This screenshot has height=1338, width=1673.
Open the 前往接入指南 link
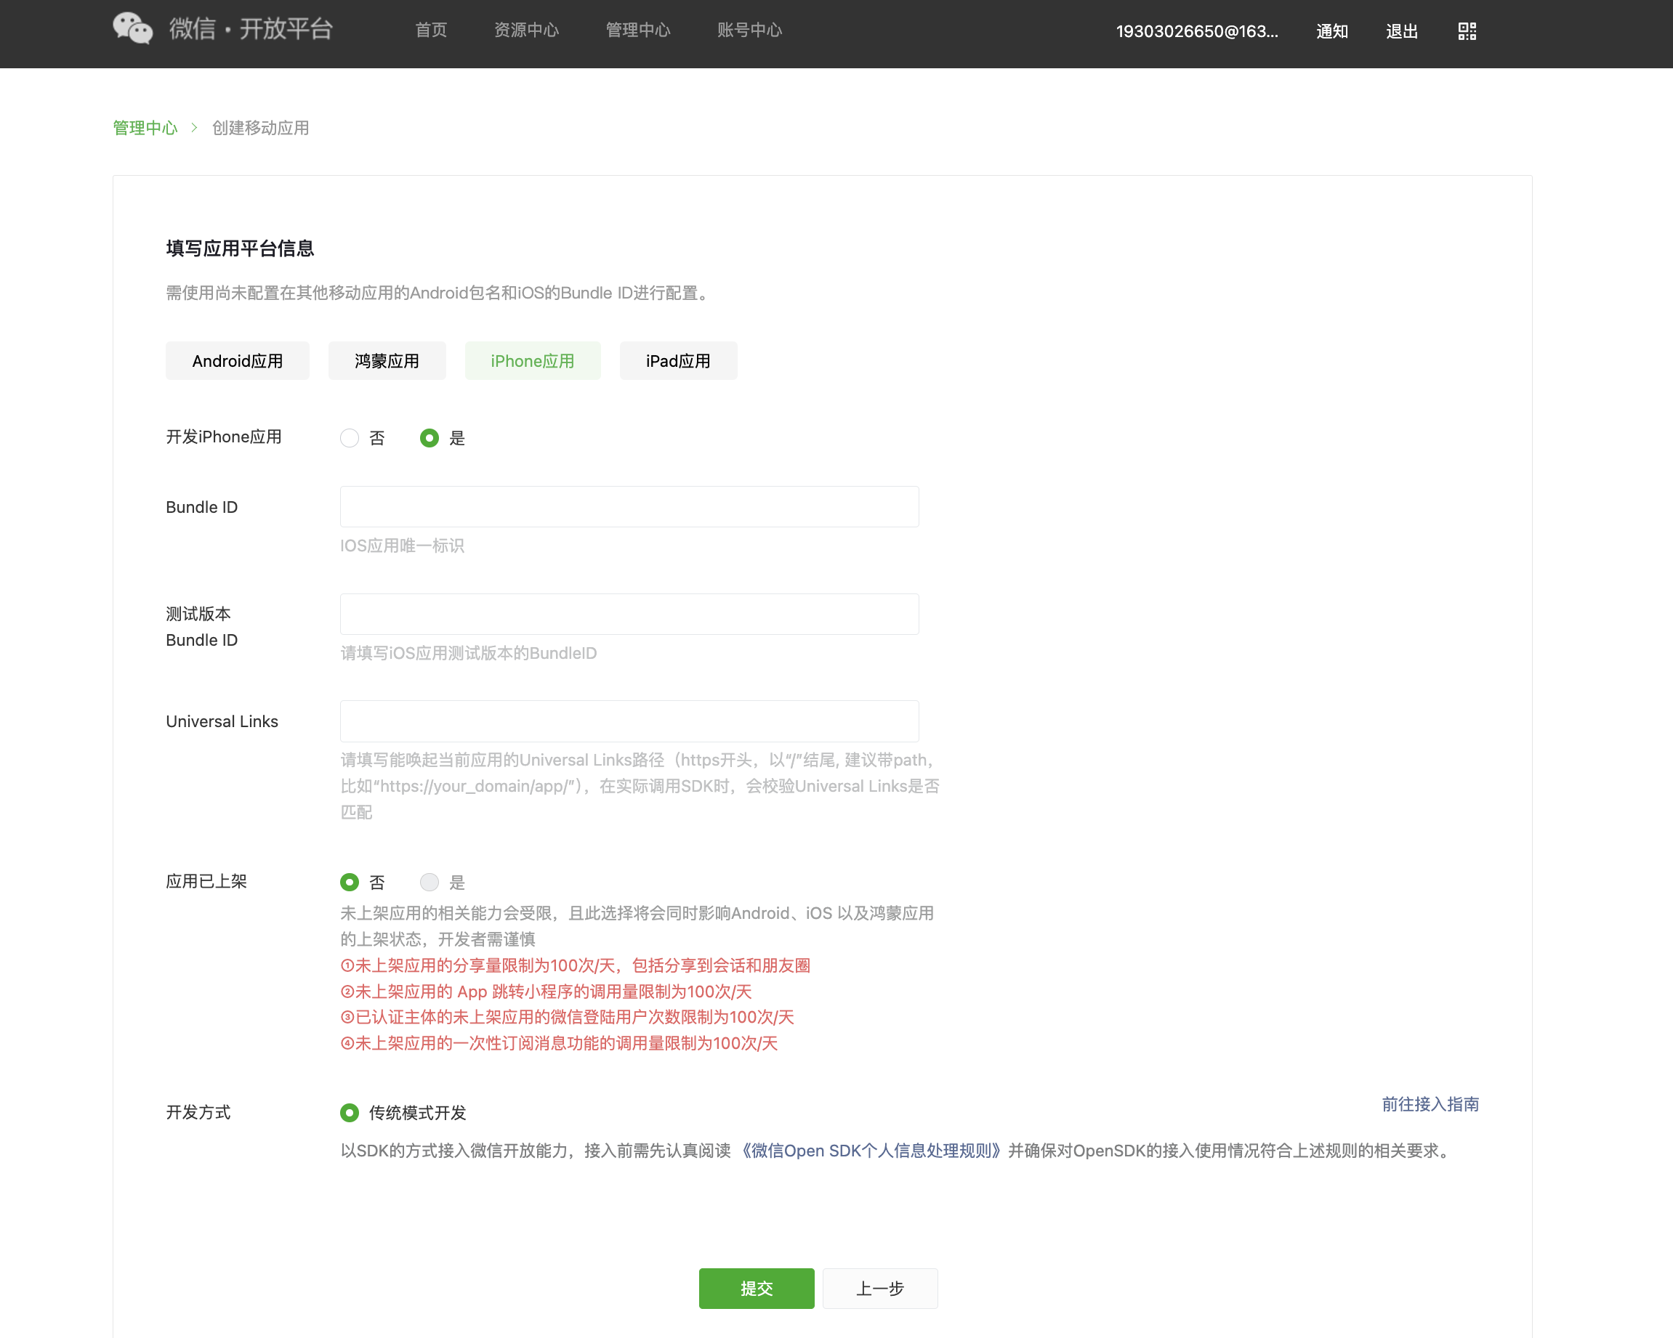1430,1104
